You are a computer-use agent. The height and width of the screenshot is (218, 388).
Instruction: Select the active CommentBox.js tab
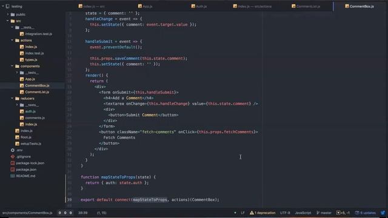coord(360,6)
